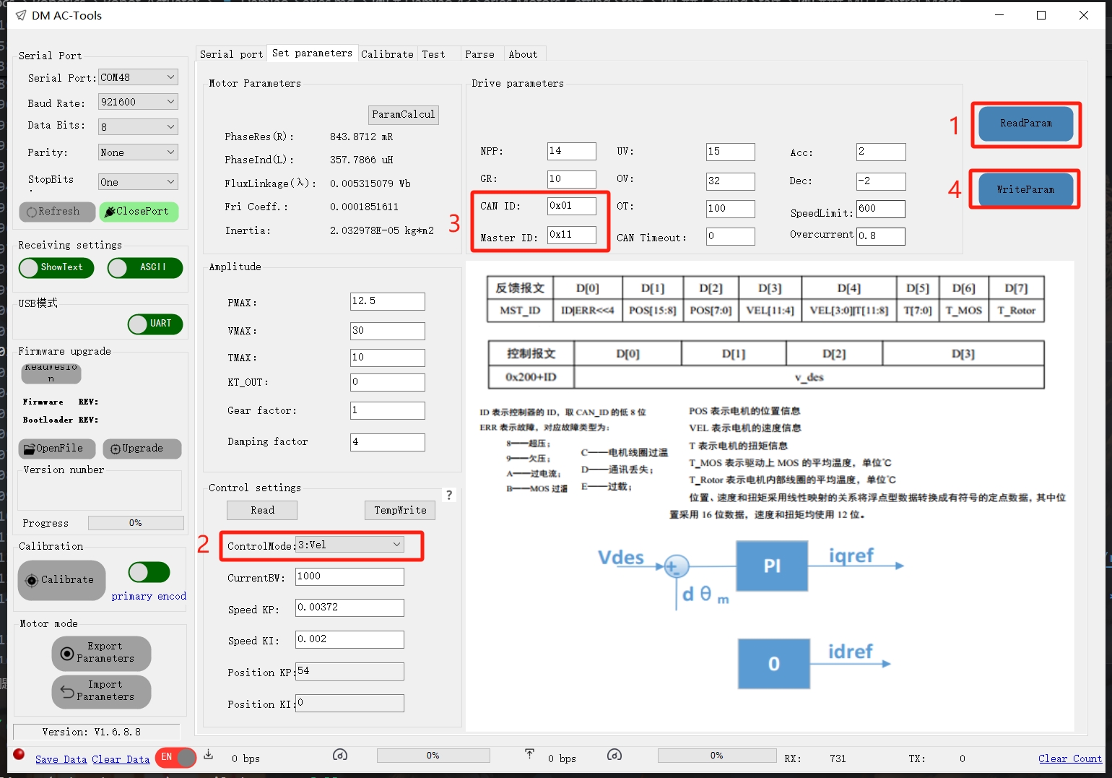Viewport: 1112px width, 778px height.
Task: Click the Dec input field
Action: click(881, 181)
